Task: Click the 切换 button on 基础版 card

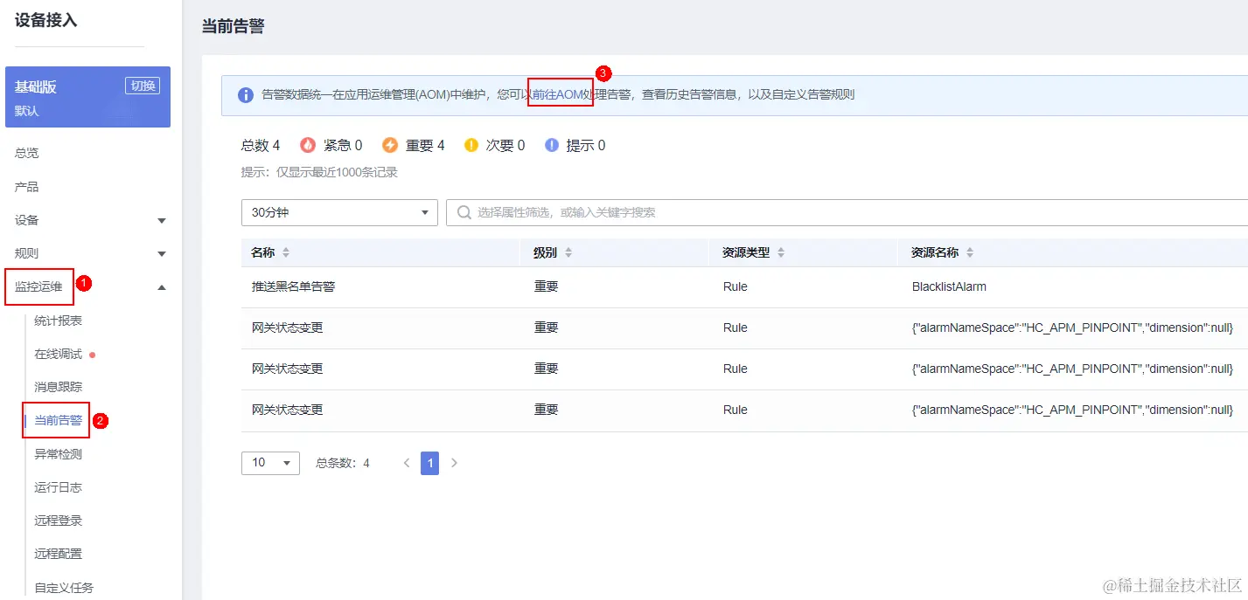Action: coord(143,86)
